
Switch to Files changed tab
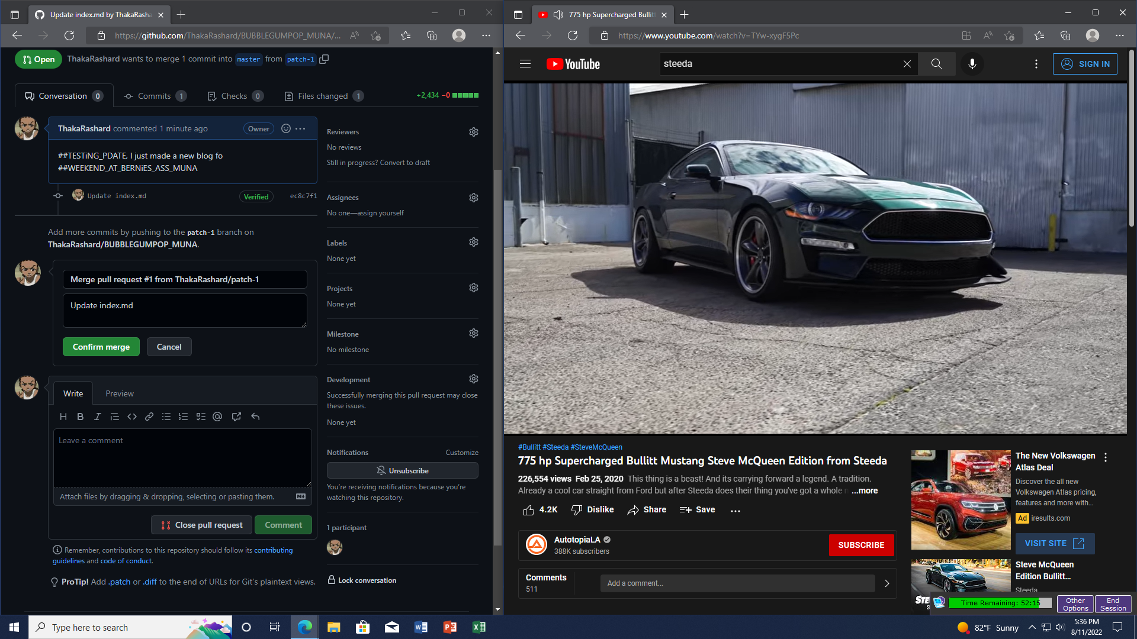point(323,96)
